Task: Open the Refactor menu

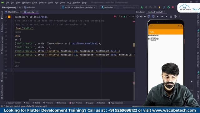Action: [42, 3]
